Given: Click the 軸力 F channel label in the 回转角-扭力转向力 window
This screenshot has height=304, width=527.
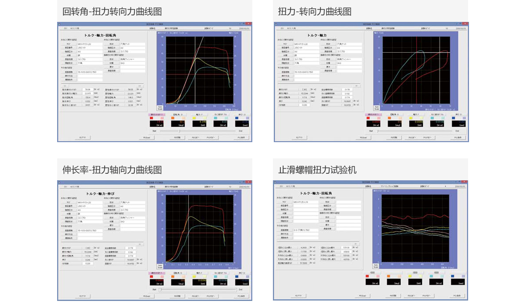Looking at the screenshot, I should click(x=199, y=115).
